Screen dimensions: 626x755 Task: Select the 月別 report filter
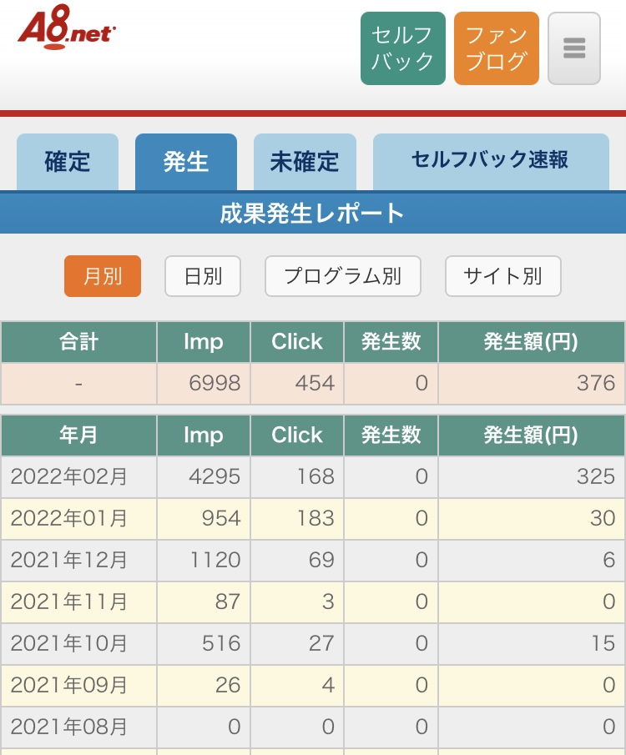pos(103,276)
